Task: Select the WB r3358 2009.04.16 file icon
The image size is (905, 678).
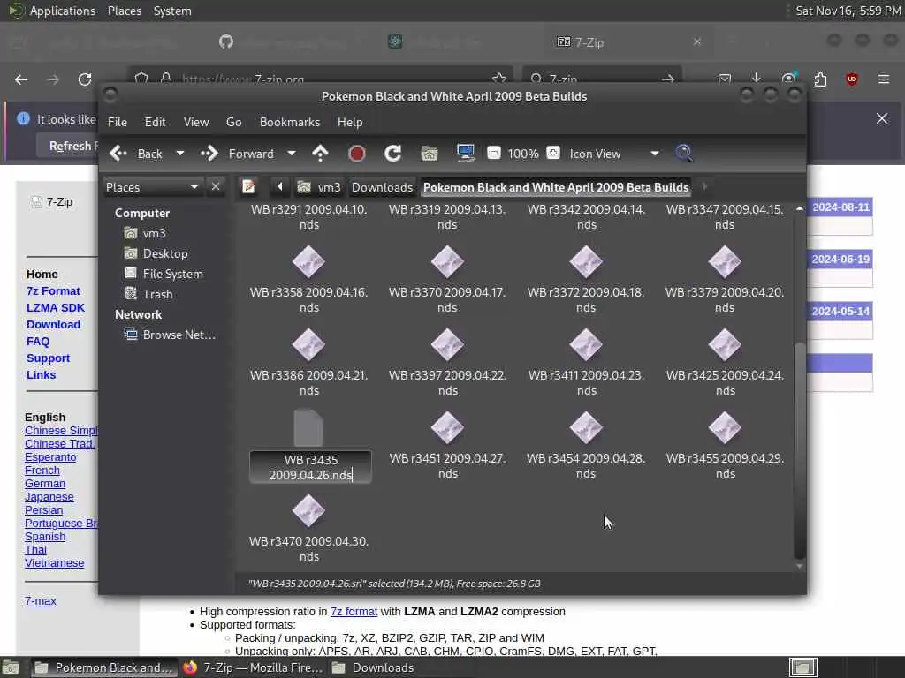Action: (308, 261)
